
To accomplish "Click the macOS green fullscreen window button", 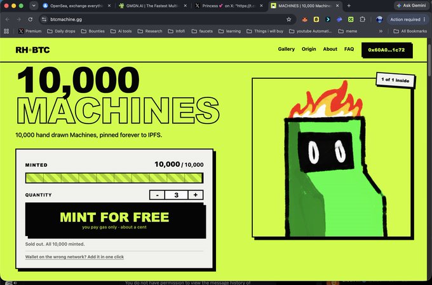I will 21,6.
